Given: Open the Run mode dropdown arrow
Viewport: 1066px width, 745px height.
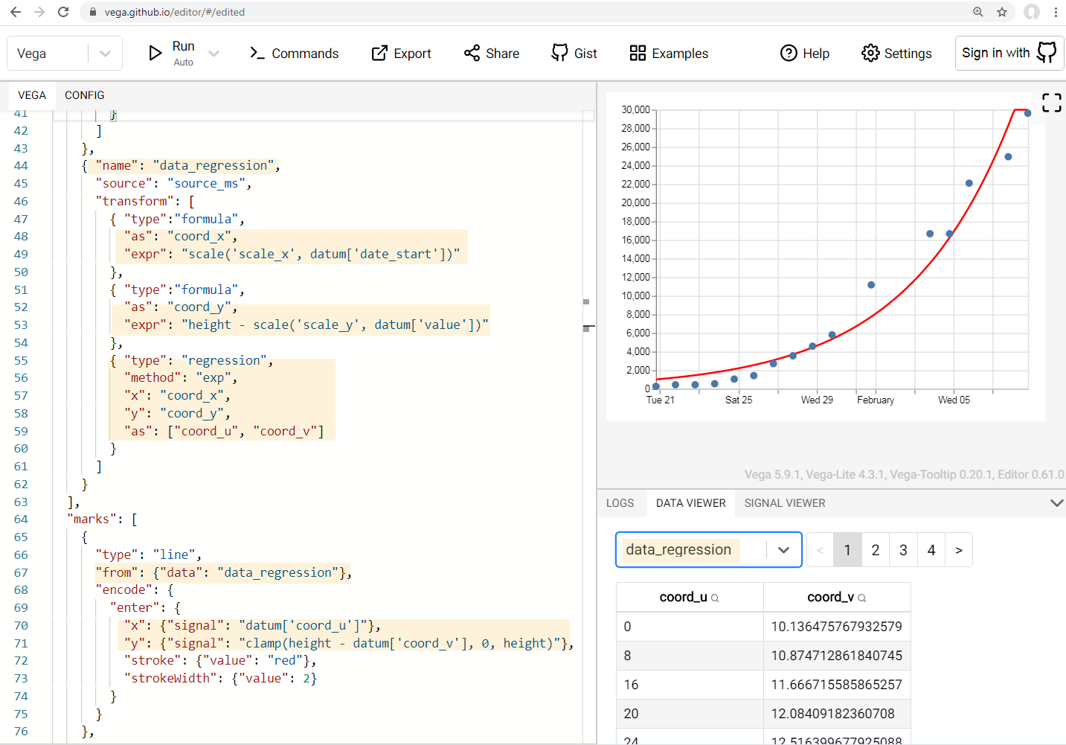Looking at the screenshot, I should click(214, 53).
